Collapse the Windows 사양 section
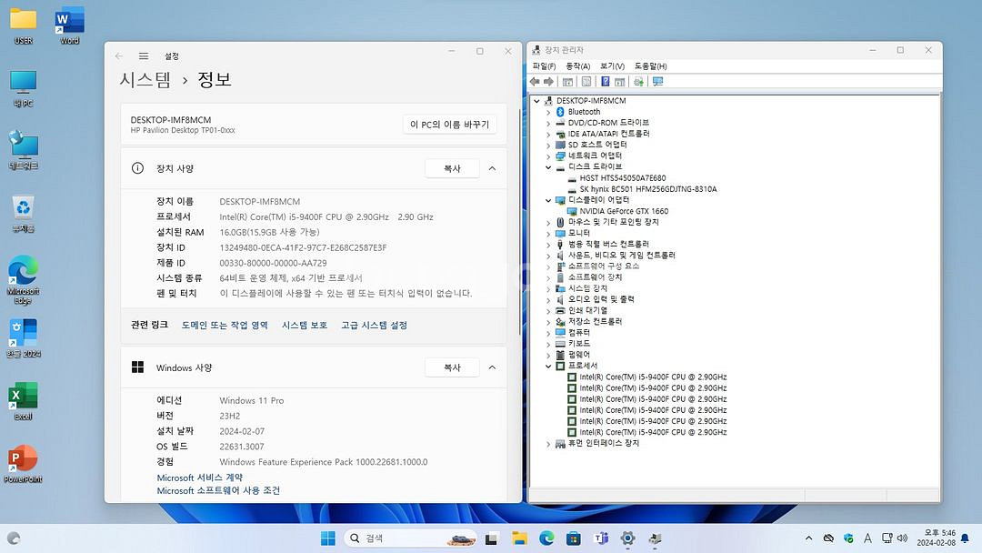 [492, 367]
